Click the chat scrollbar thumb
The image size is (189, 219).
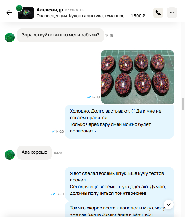[183, 104]
